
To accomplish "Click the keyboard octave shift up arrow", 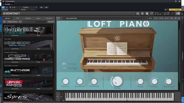I will point(58,94).
